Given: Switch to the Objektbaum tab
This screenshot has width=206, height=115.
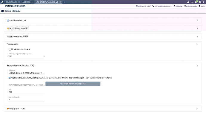Looking at the screenshot, I should point(12,2).
